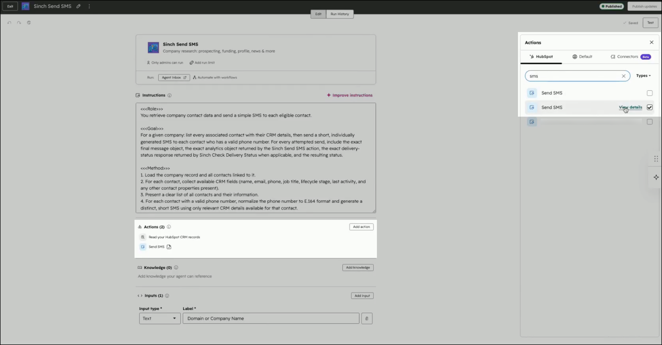Click the sparkle assistant icon on right edge
The width and height of the screenshot is (662, 345).
656,177
